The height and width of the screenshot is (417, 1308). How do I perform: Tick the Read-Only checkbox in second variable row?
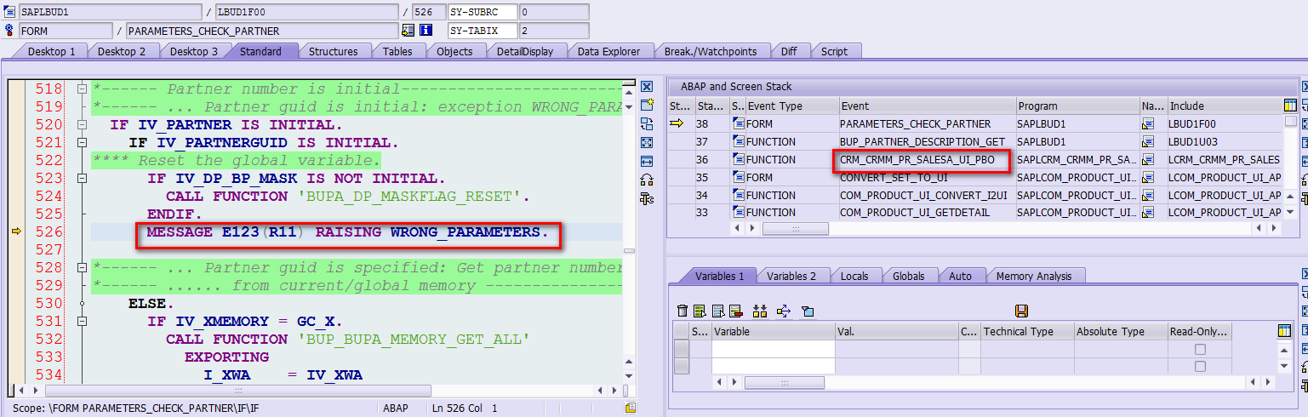1200,367
